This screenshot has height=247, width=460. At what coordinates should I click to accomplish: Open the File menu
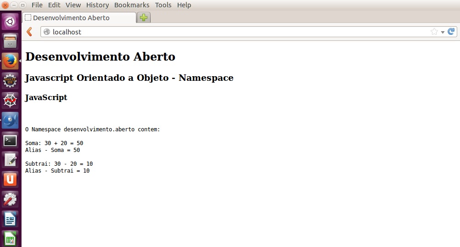pos(37,5)
